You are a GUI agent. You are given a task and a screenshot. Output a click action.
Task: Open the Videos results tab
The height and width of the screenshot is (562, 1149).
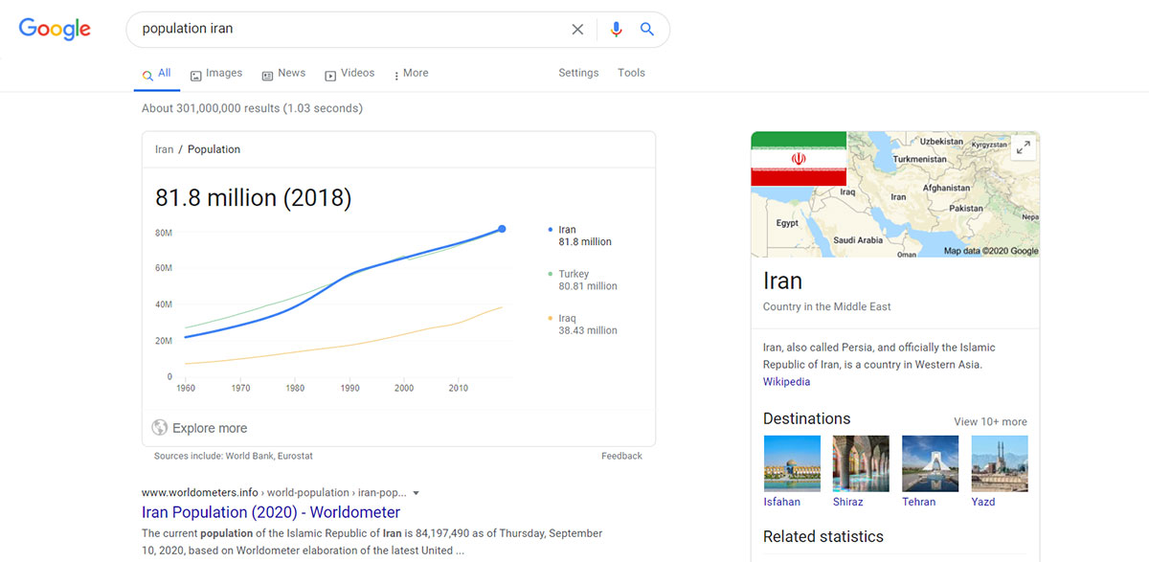tap(349, 74)
